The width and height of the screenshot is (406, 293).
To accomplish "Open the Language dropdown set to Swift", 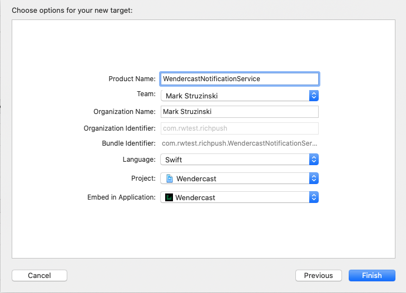I will 235,160.
